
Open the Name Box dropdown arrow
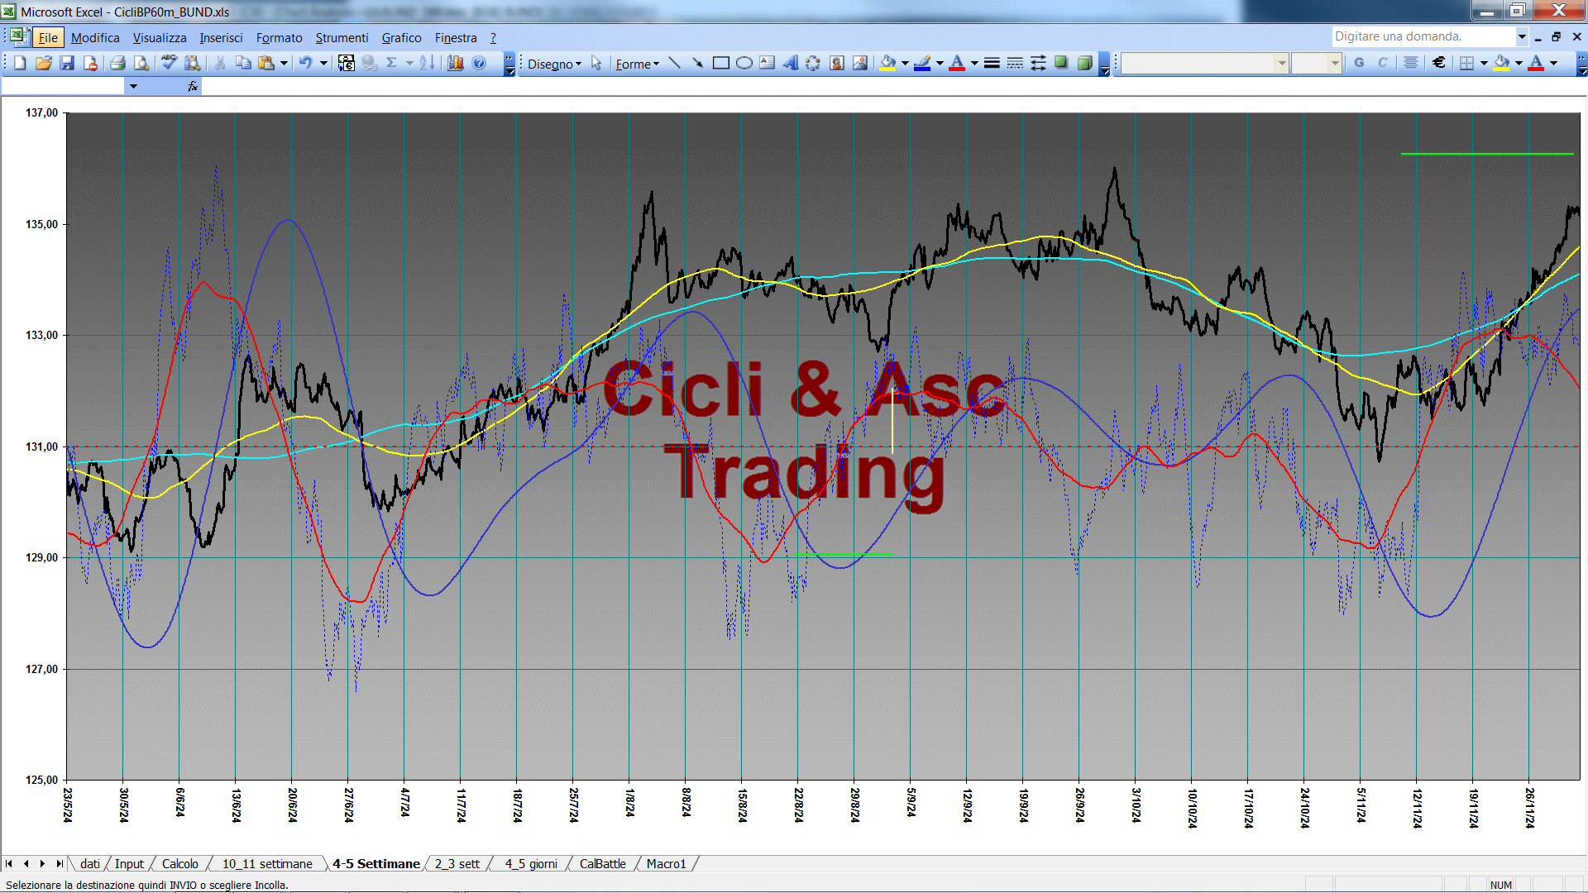pyautogui.click(x=133, y=86)
